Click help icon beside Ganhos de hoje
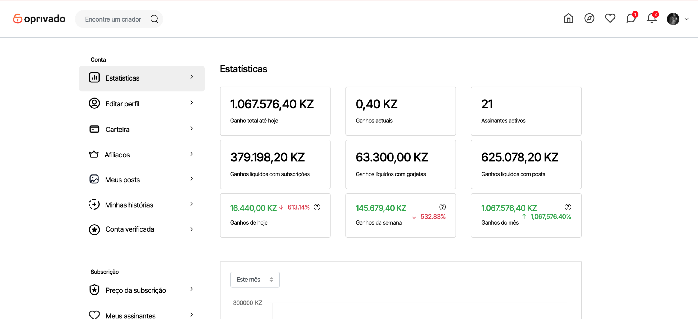 coord(317,207)
